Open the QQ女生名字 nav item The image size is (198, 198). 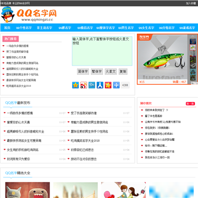tap(146, 28)
